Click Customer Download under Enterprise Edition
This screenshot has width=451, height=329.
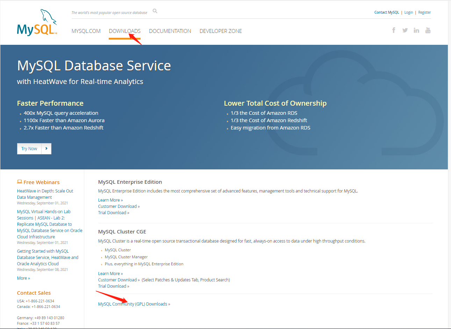(119, 206)
